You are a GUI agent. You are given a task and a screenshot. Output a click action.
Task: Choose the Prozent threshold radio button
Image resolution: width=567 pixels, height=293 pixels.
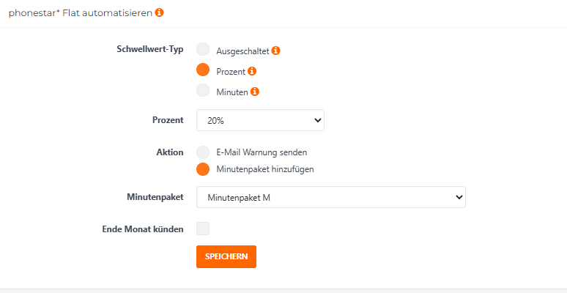click(x=203, y=70)
